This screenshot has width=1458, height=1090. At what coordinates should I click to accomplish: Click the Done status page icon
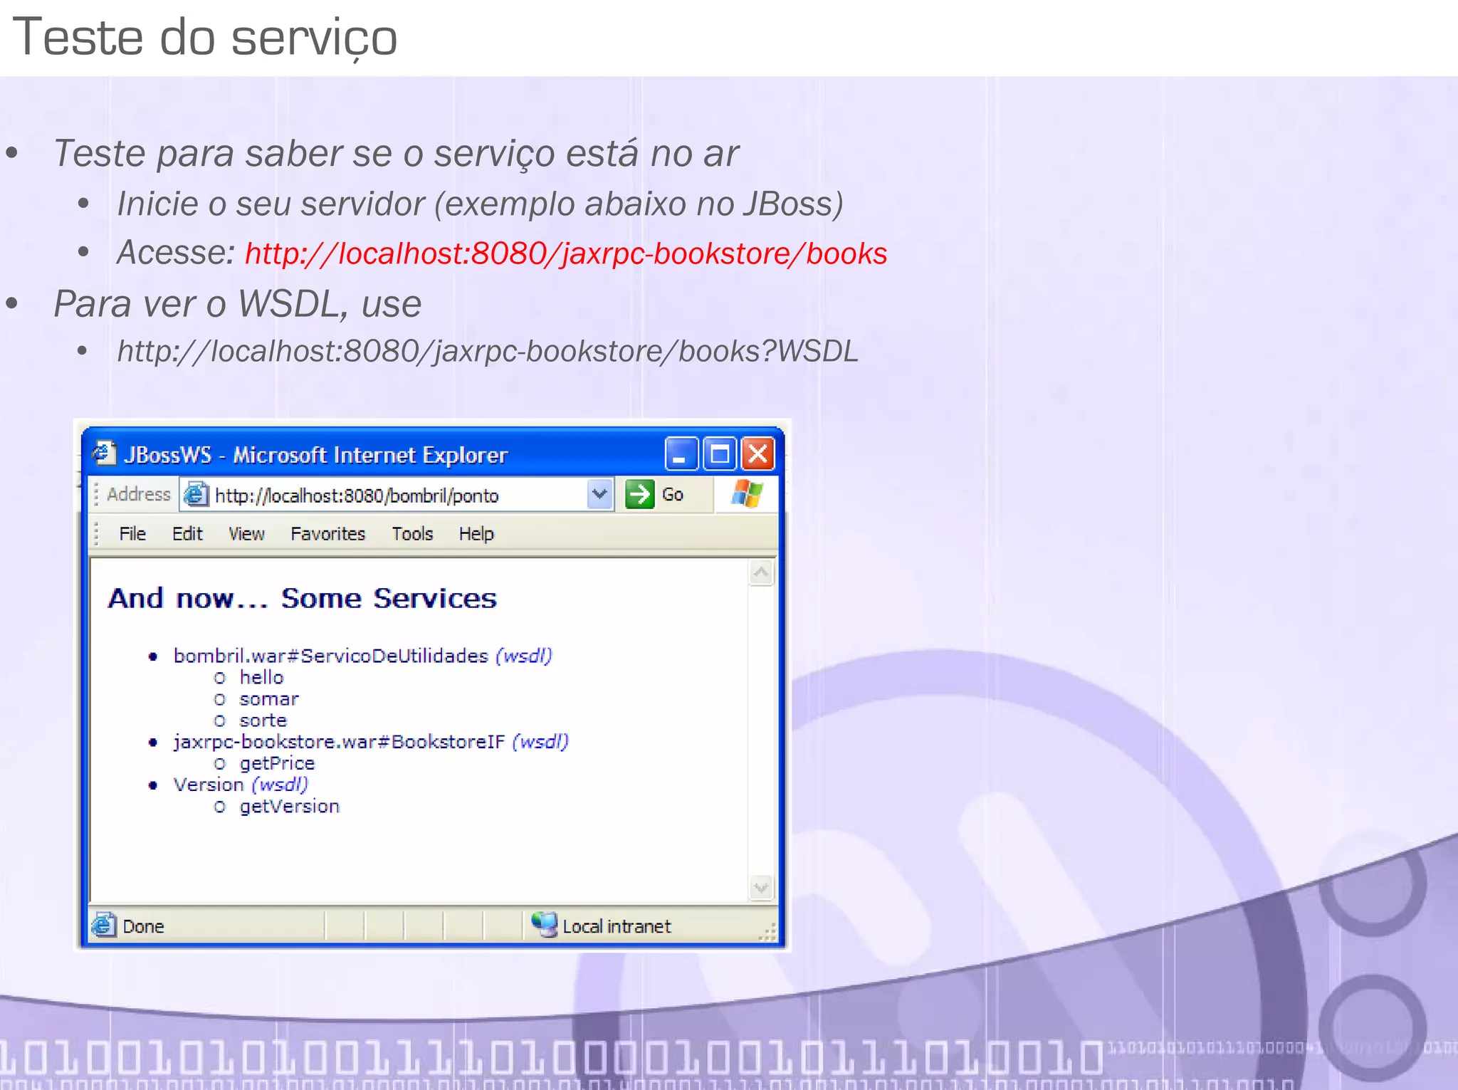104,925
